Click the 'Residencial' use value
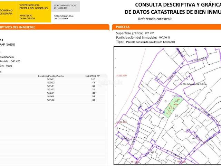Image resolution: width=221 pixels, height=166 pixels. click(7, 57)
